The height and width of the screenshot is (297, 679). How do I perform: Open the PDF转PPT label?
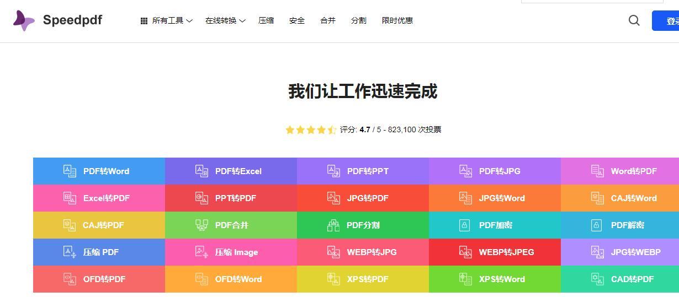[368, 171]
